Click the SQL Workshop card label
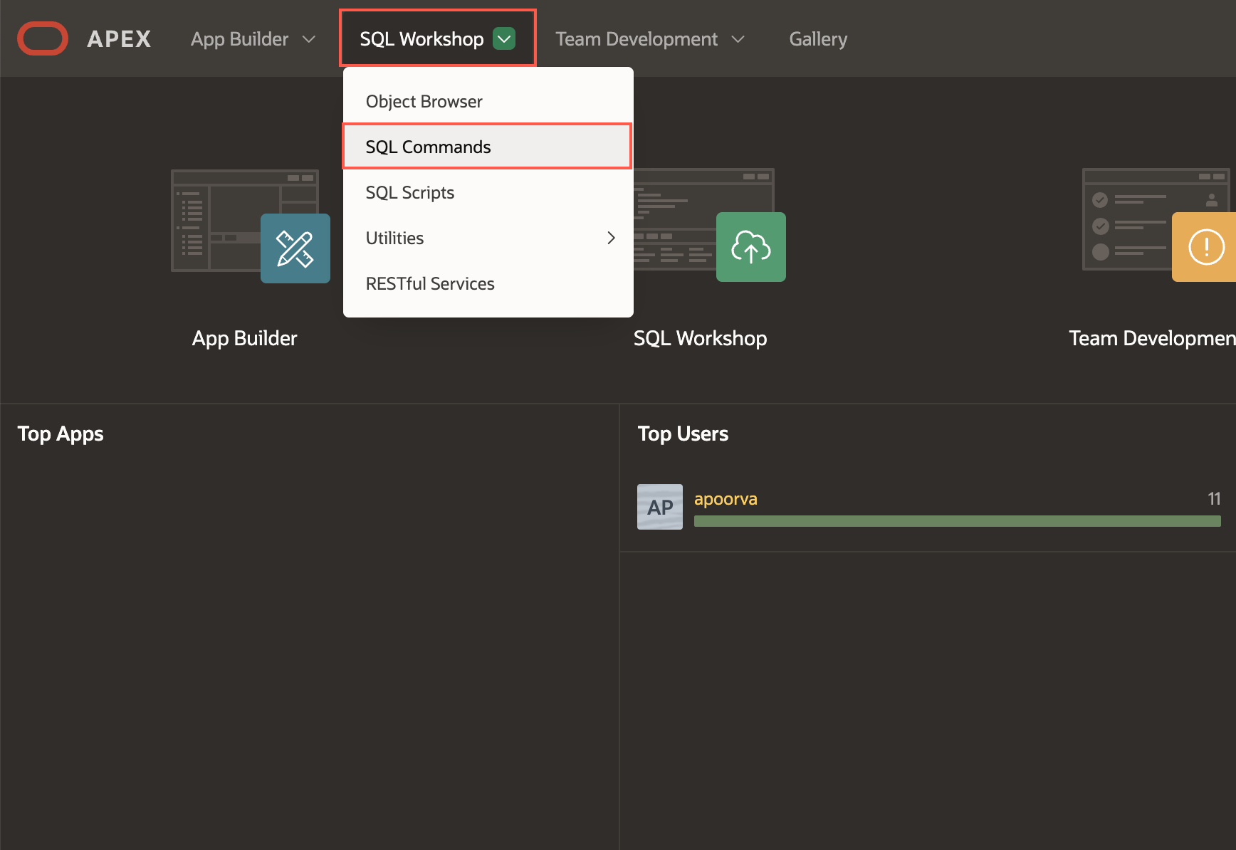The image size is (1236, 850). pyautogui.click(x=700, y=338)
